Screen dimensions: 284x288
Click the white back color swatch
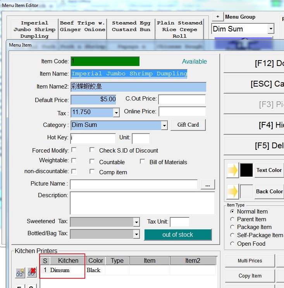tap(246, 191)
